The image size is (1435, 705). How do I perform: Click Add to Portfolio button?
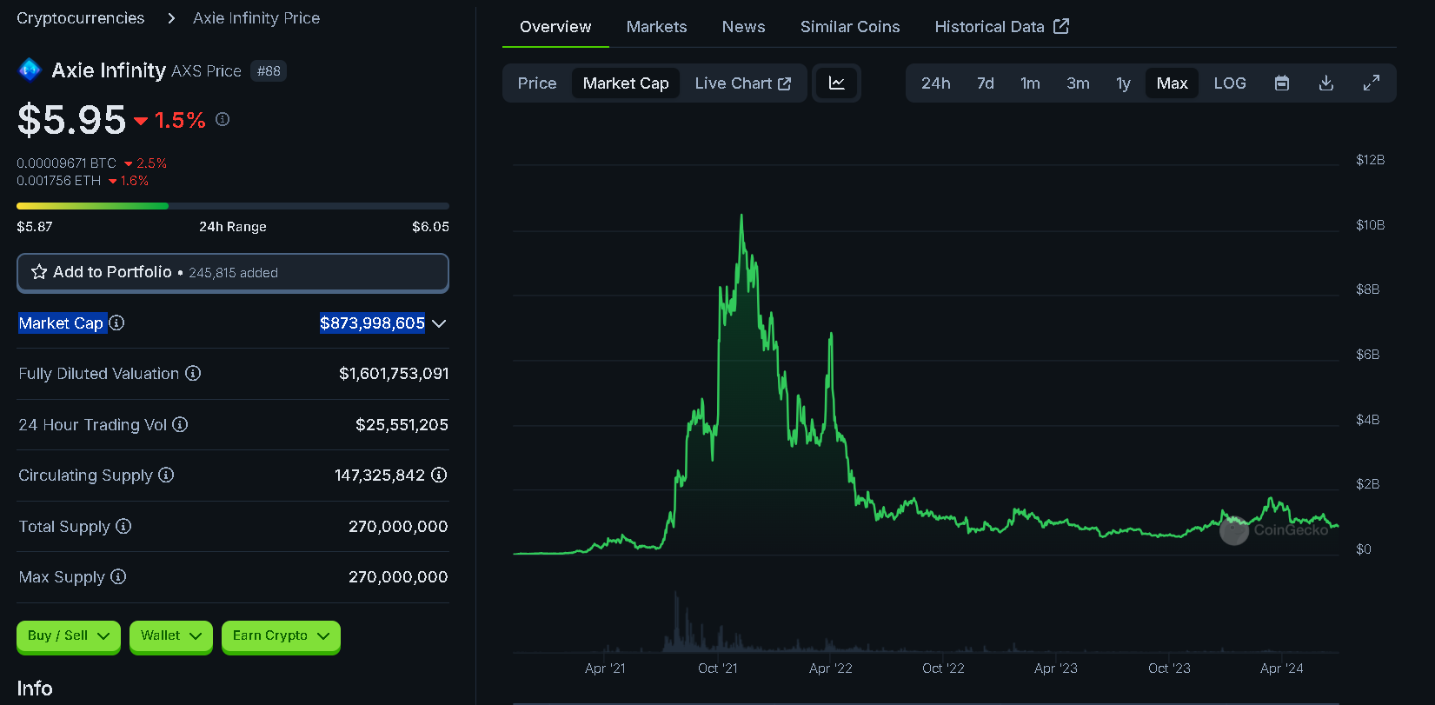coord(233,273)
